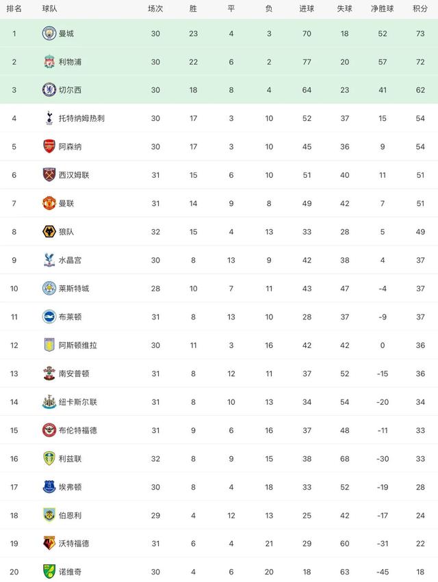Open the Newcastle United crest
The width and height of the screenshot is (438, 582).
pyautogui.click(x=49, y=402)
